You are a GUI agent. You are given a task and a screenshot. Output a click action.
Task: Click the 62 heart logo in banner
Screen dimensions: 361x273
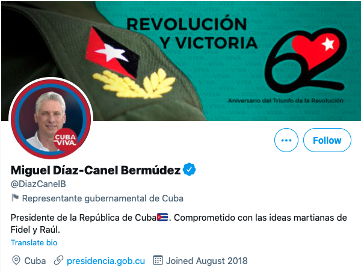306,61
